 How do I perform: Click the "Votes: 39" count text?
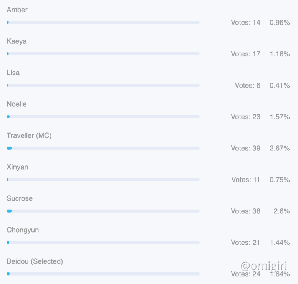245,149
